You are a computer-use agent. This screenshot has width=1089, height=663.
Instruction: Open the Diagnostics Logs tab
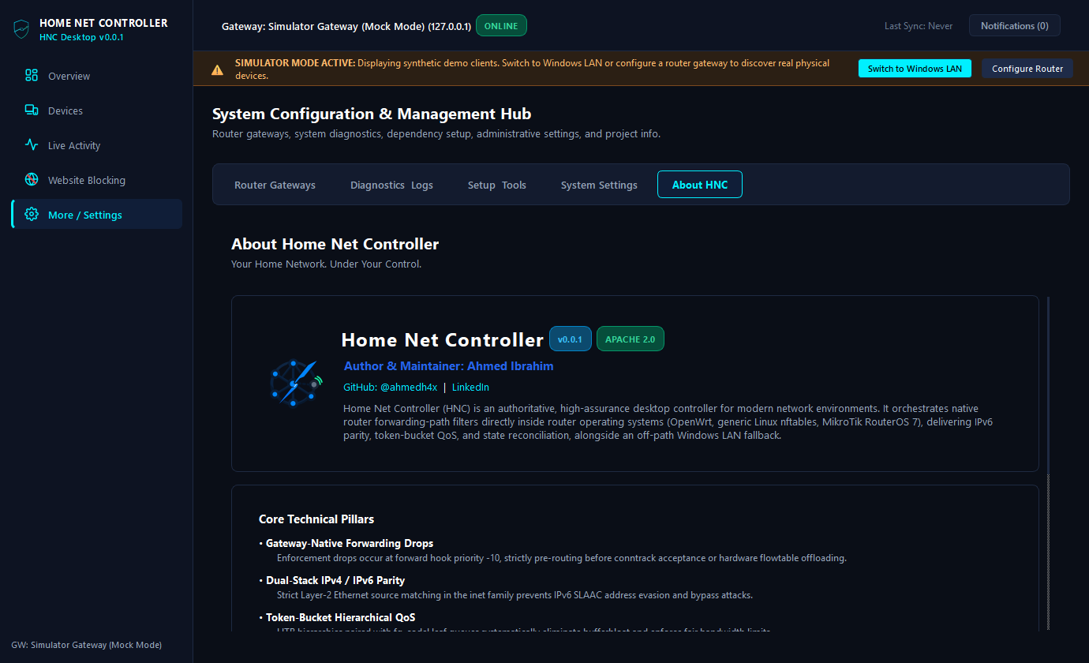pyautogui.click(x=391, y=185)
